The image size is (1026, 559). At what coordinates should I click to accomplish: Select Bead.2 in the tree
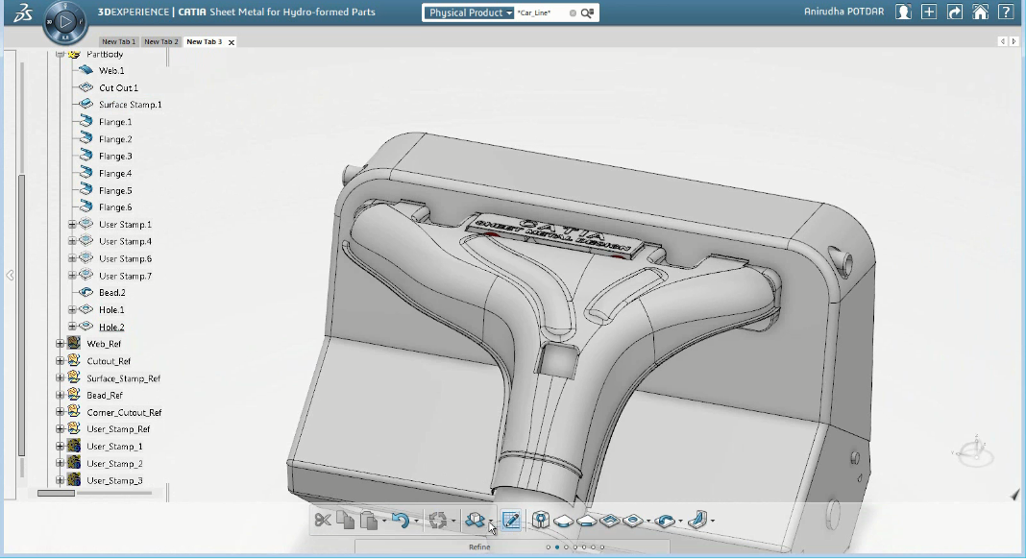pos(111,293)
